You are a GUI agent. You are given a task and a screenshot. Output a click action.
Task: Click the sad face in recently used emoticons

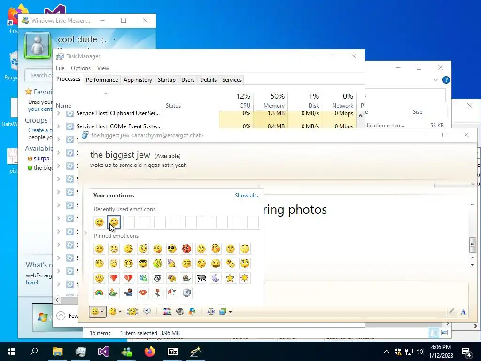click(x=114, y=222)
